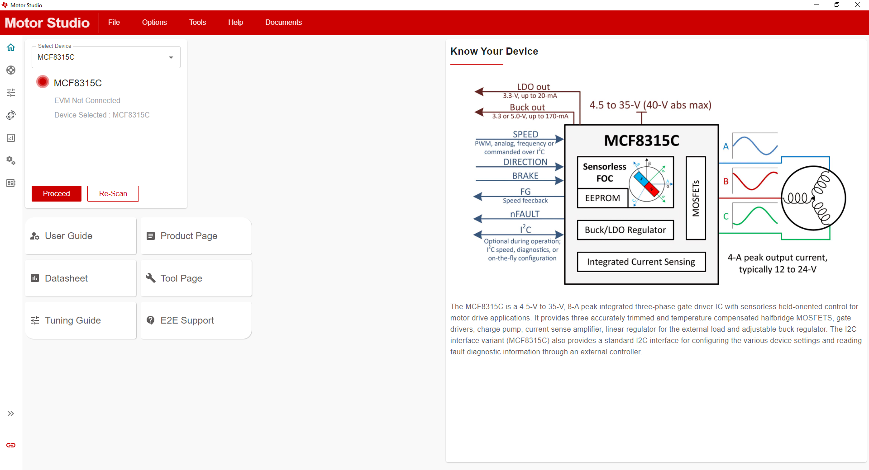The image size is (869, 470).
Task: Open the bar chart sidebar icon
Action: pos(11,138)
